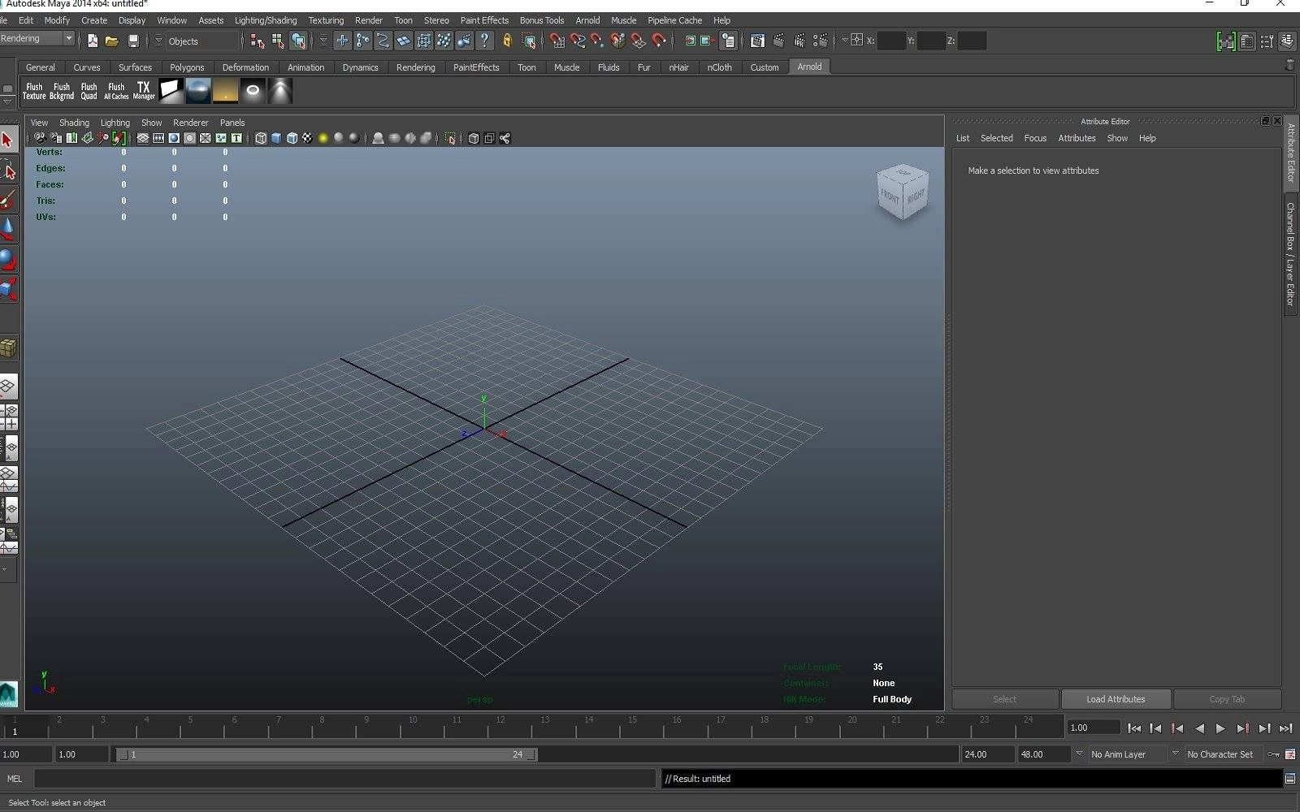Switch to the Polygons shelf tab
The image size is (1300, 812).
187,67
